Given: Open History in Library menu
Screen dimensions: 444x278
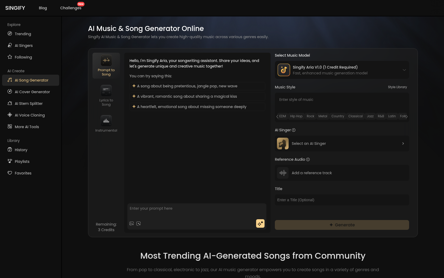Looking at the screenshot, I should pyautogui.click(x=31, y=150).
